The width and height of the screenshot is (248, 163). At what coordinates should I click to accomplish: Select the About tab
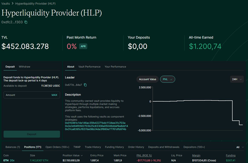[70, 67]
